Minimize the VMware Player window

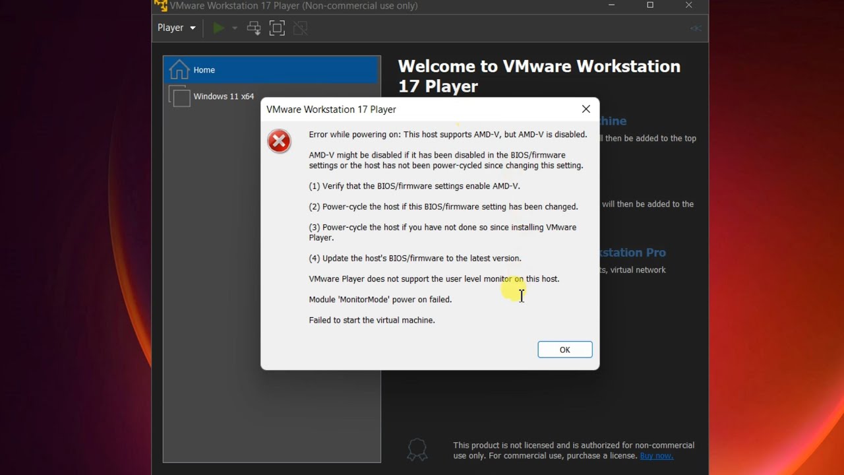point(611,5)
